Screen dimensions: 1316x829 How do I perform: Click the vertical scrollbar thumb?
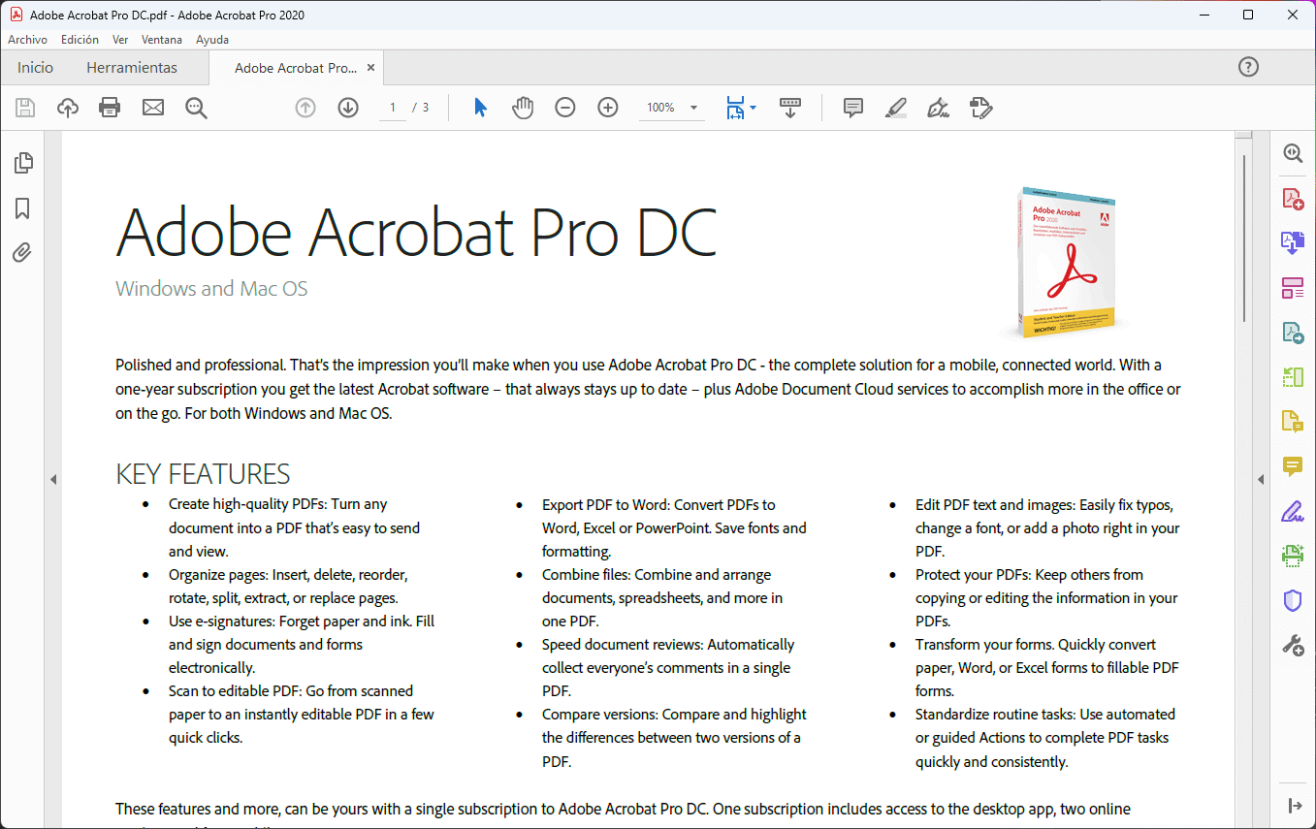tap(1244, 238)
